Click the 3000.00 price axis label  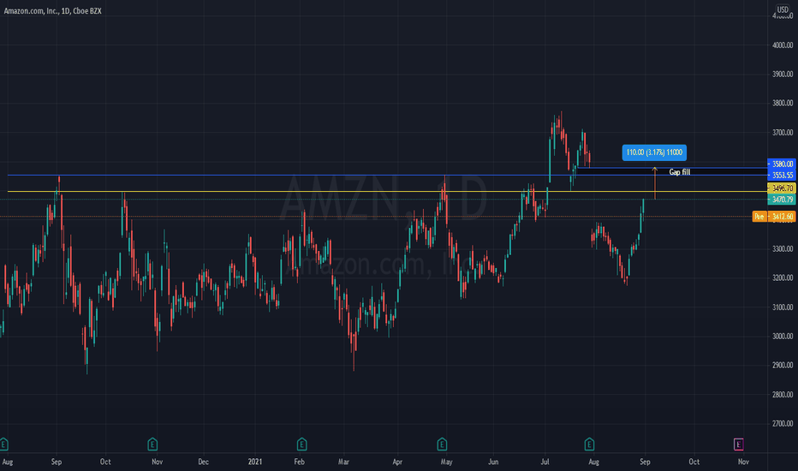[783, 336]
